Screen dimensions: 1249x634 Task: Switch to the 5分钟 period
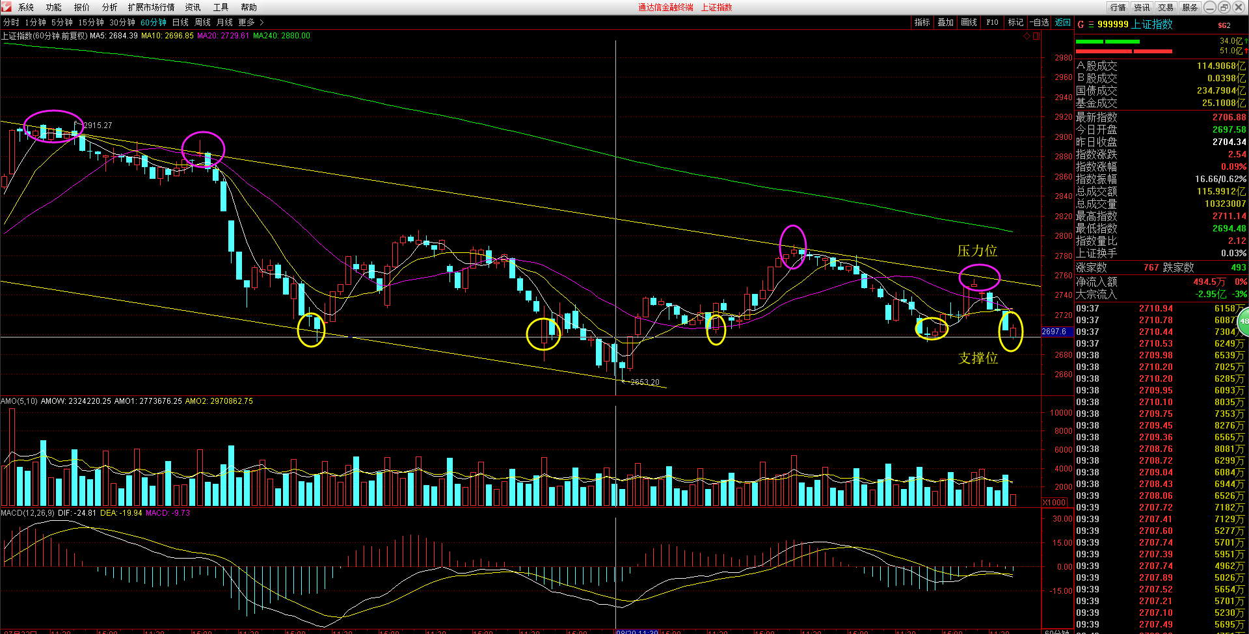[62, 23]
